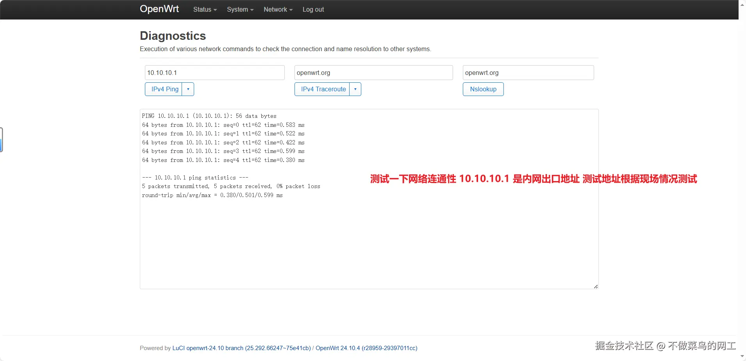Click the 'PING 10.10.10.1 (10.10.10.1): 56 data bytes' line
This screenshot has height=361, width=746.
tap(209, 116)
